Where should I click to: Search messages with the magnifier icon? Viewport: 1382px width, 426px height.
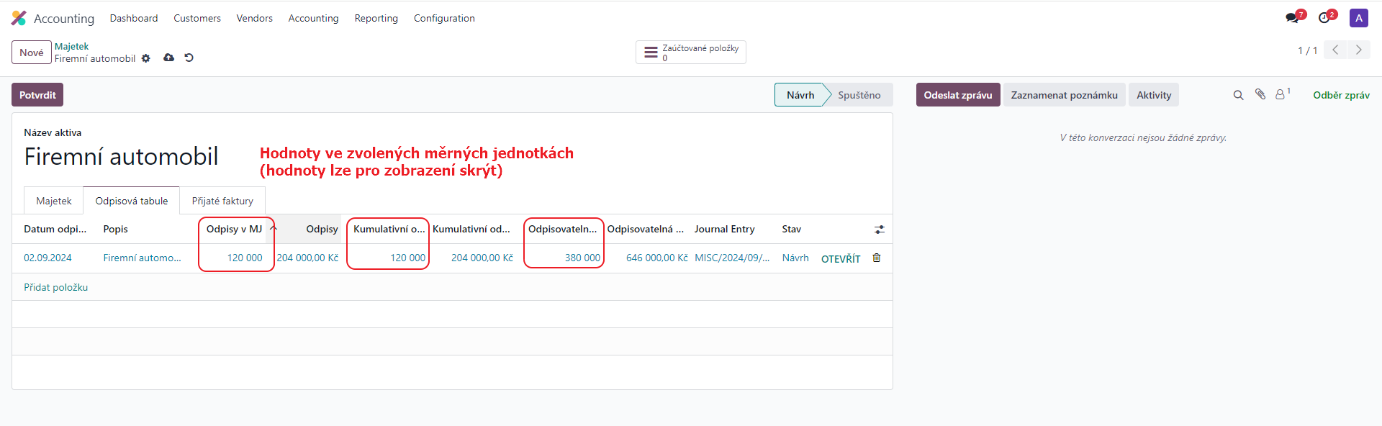(1238, 95)
